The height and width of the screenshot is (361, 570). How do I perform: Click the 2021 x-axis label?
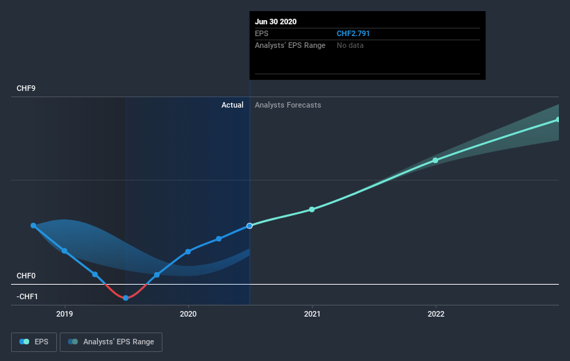[x=312, y=314]
